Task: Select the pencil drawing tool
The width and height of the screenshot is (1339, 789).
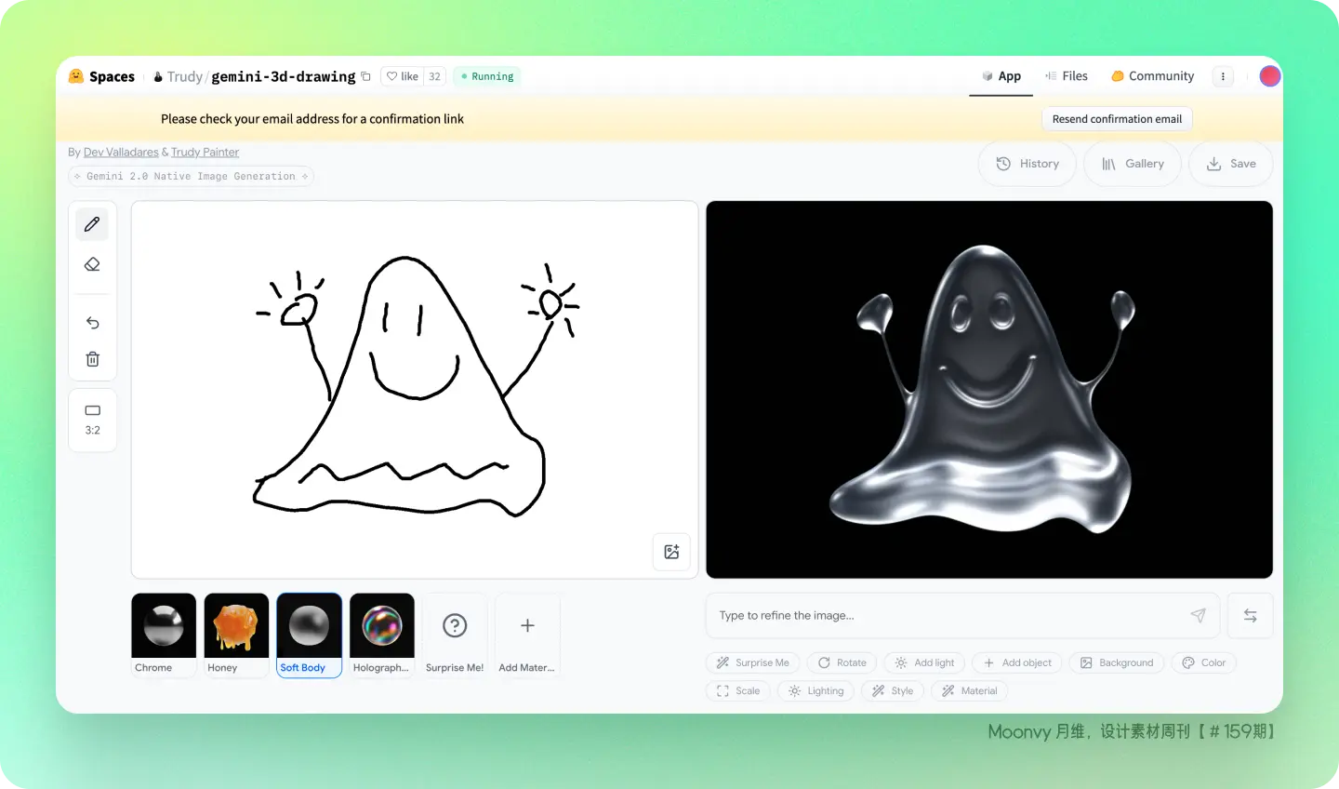Action: coord(92,224)
